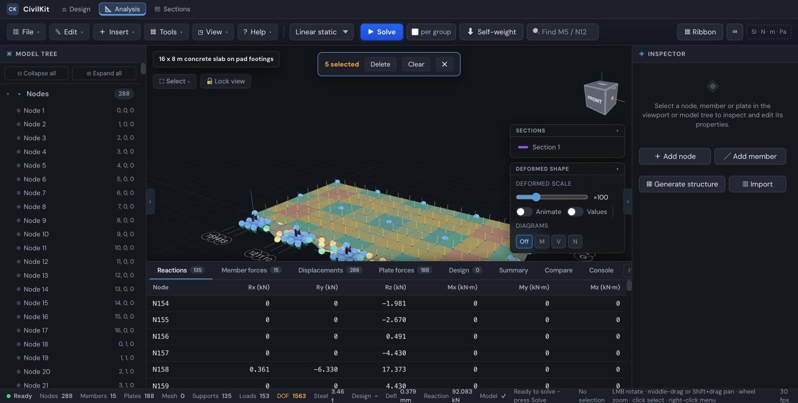
Task: Open the Sections tab at top
Action: [x=172, y=9]
